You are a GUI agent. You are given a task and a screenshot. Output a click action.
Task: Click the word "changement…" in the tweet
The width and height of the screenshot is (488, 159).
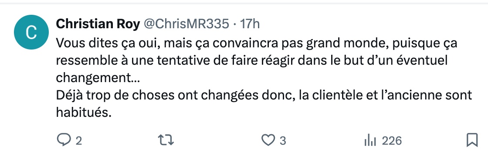point(98,78)
